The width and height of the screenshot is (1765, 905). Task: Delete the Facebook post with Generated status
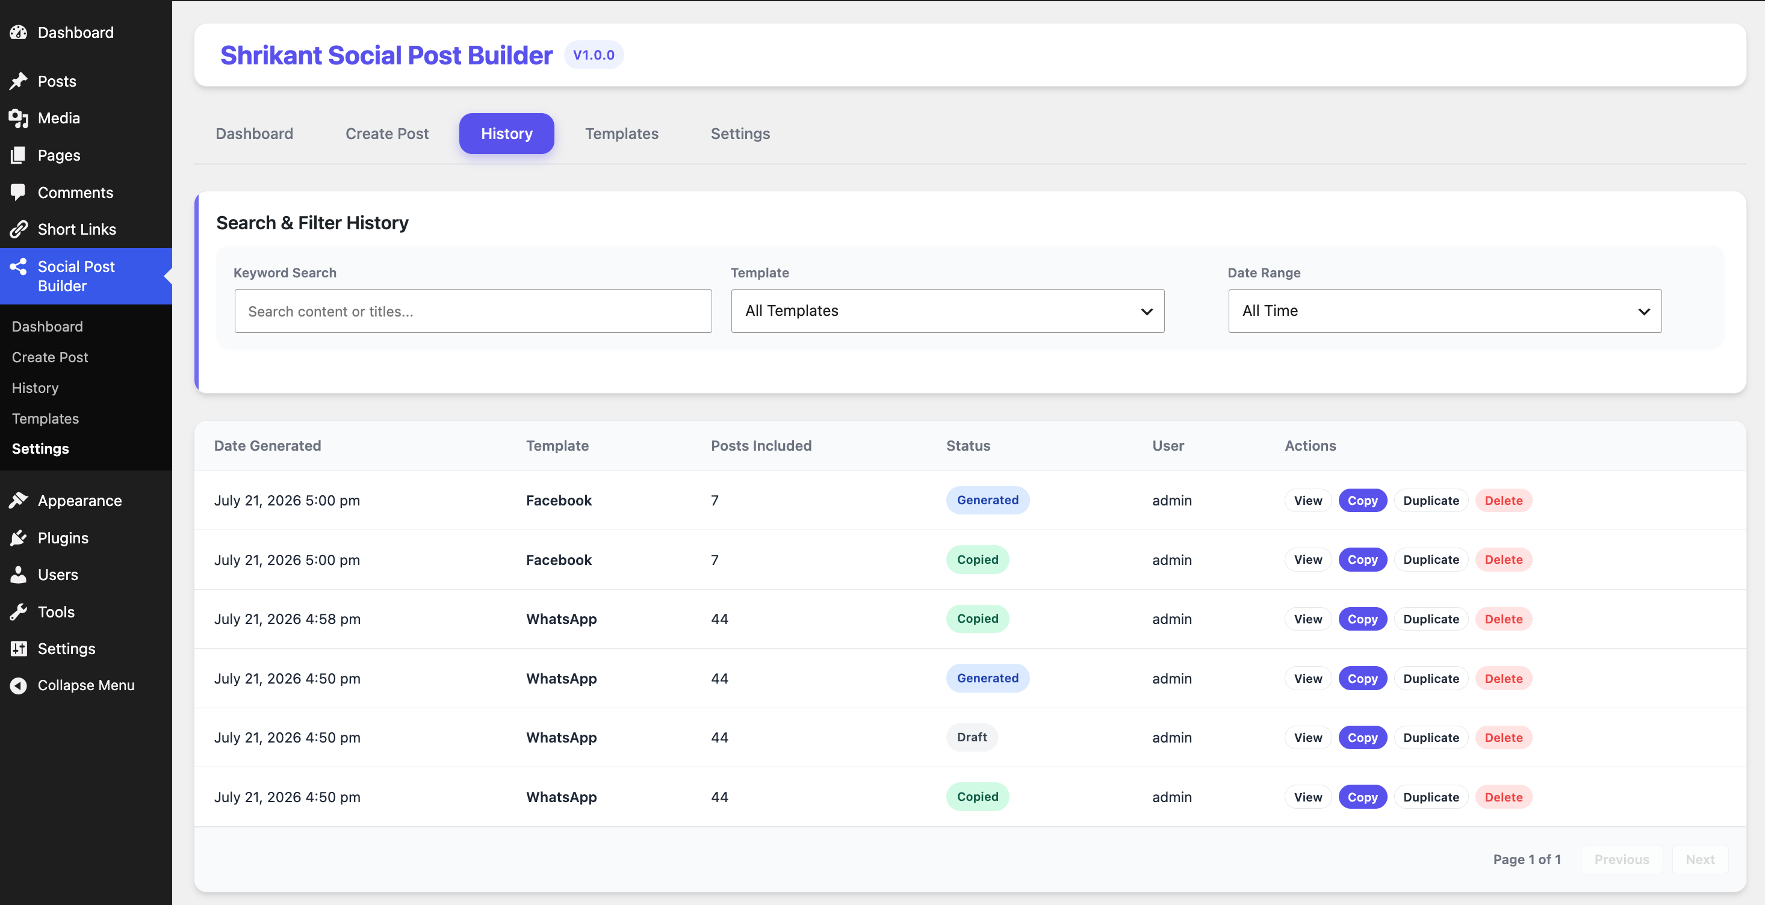[x=1503, y=500]
